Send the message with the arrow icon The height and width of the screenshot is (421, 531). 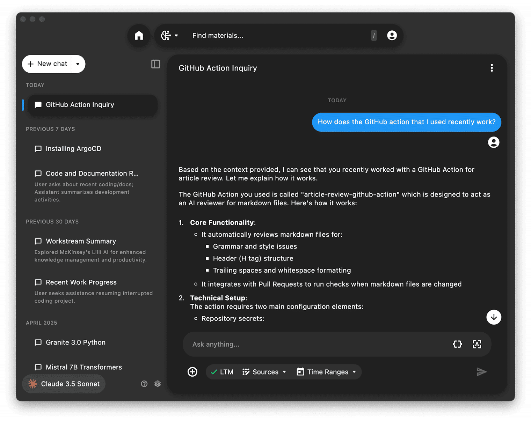(x=482, y=372)
